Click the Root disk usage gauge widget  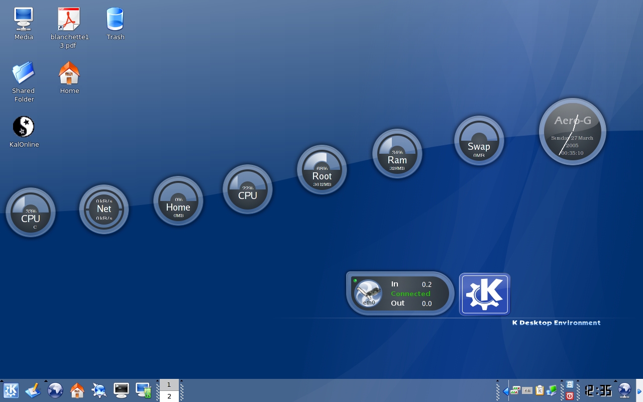coord(322,169)
